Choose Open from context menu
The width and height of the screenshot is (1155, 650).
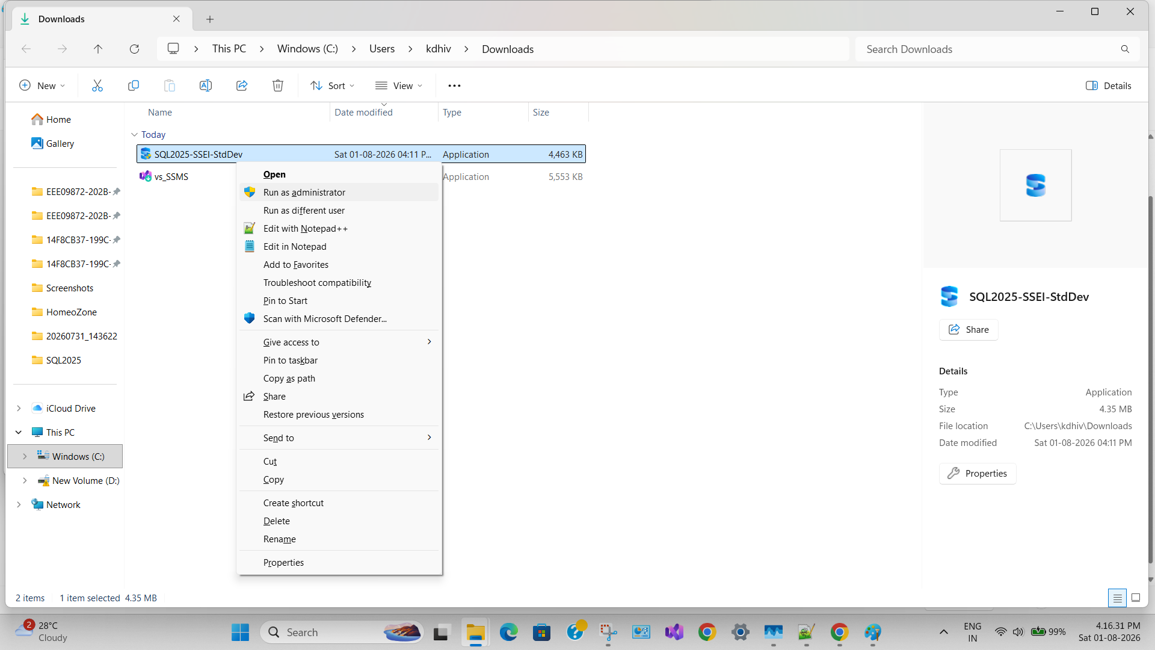tap(339, 174)
